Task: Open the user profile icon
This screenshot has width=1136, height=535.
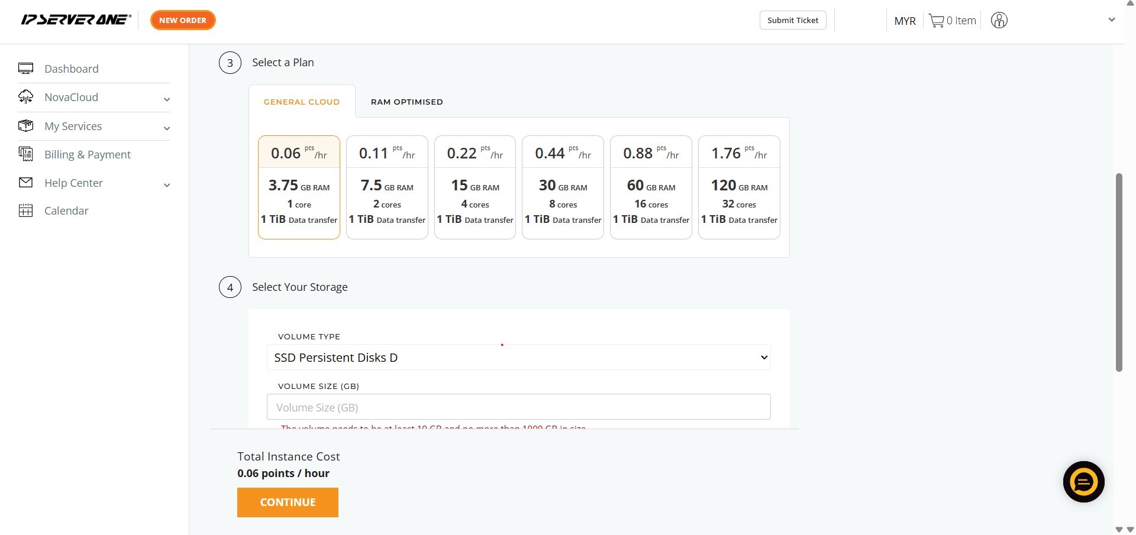Action: click(999, 21)
